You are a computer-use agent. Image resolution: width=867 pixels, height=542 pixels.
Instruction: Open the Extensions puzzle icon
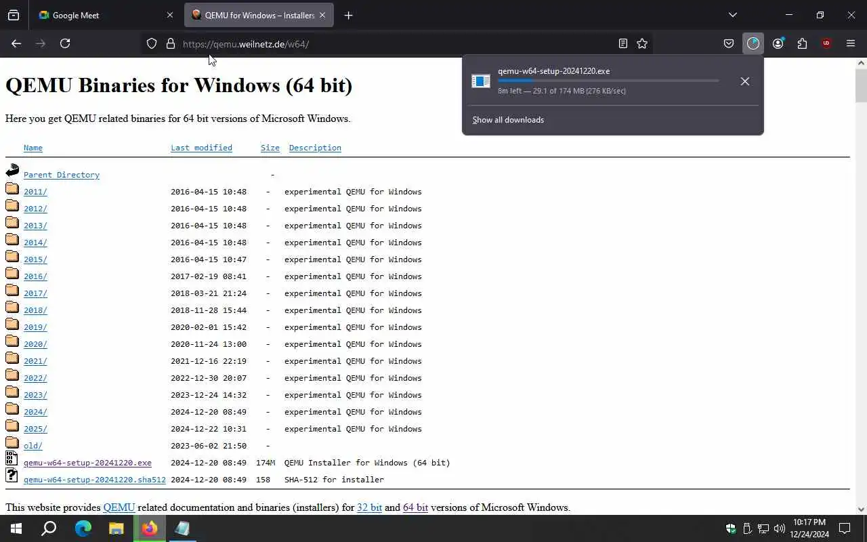(x=802, y=43)
